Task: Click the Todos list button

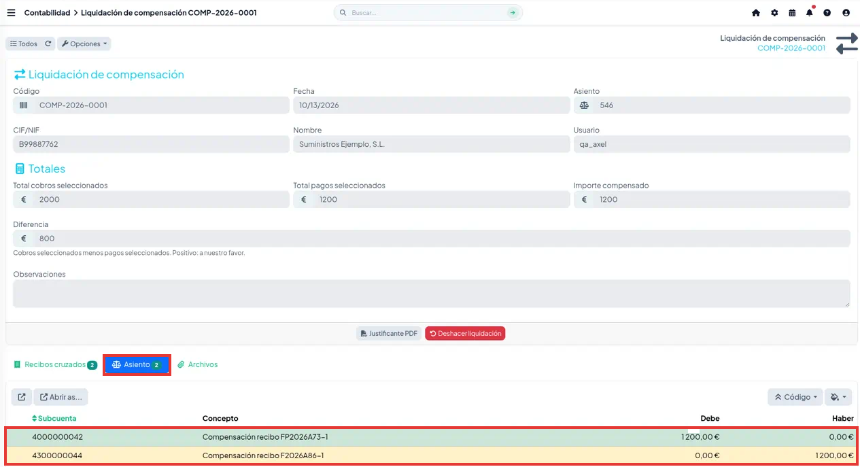Action: point(23,44)
